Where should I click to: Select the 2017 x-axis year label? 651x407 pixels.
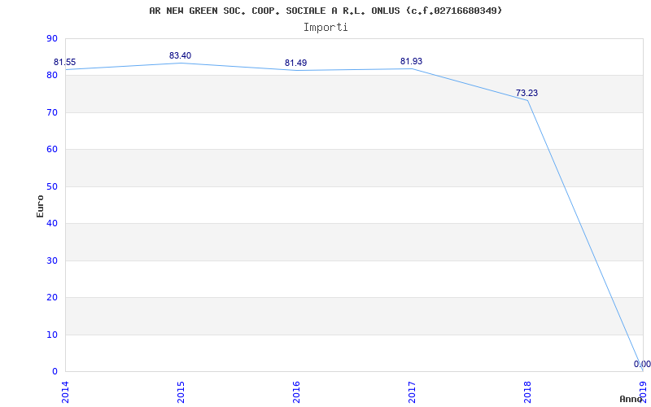[412, 392]
